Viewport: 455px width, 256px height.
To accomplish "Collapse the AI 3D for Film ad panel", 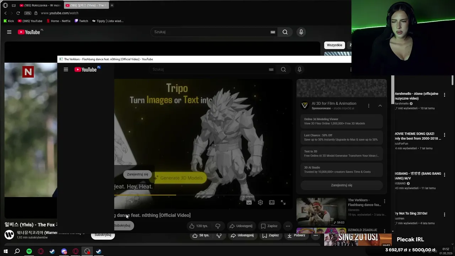I will pos(380,106).
